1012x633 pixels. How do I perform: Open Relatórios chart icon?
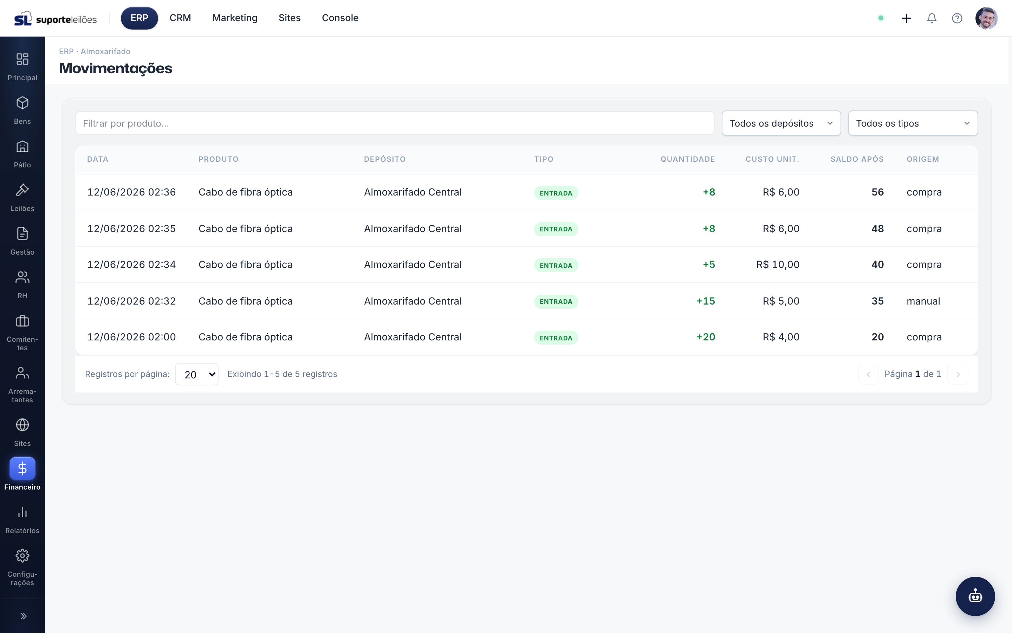(22, 512)
